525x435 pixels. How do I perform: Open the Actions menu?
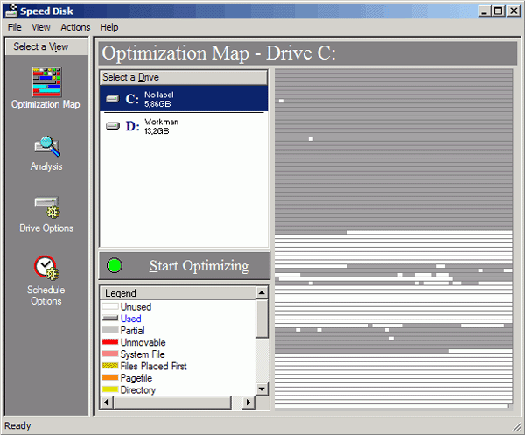[x=75, y=27]
